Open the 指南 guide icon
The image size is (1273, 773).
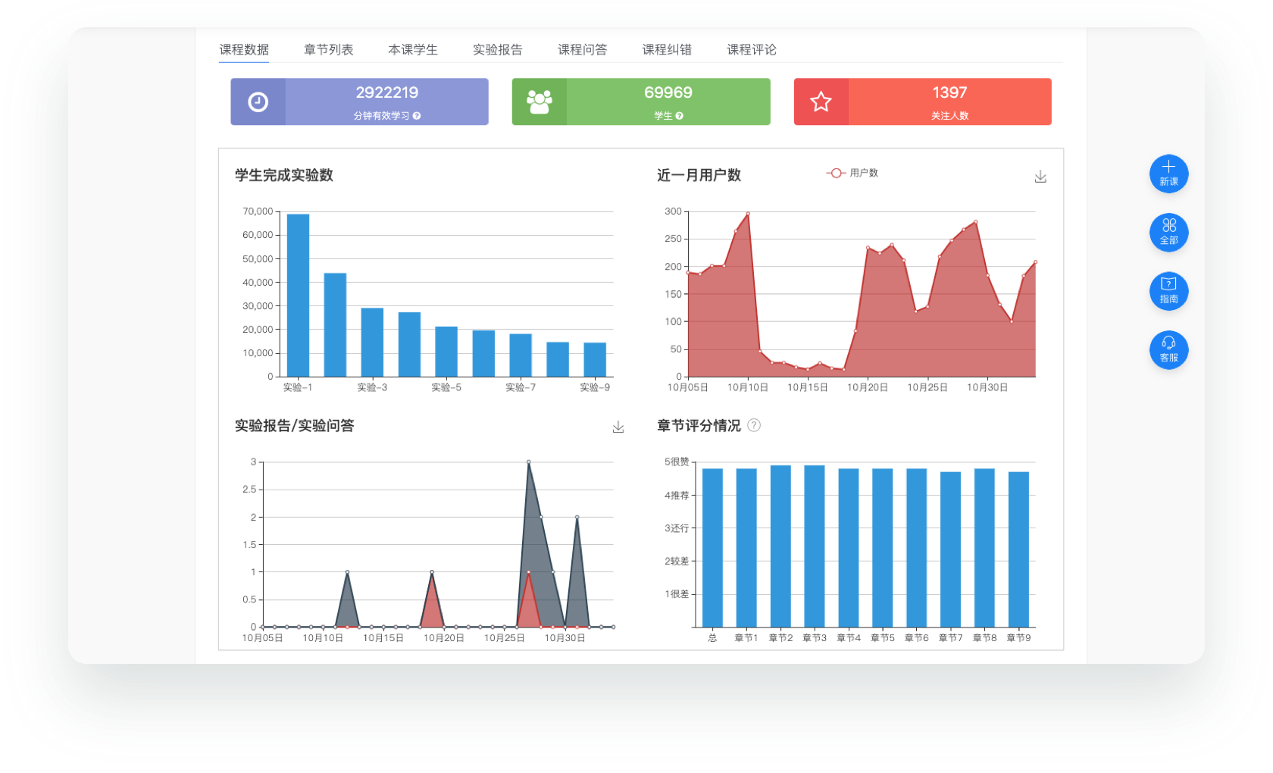(1168, 291)
